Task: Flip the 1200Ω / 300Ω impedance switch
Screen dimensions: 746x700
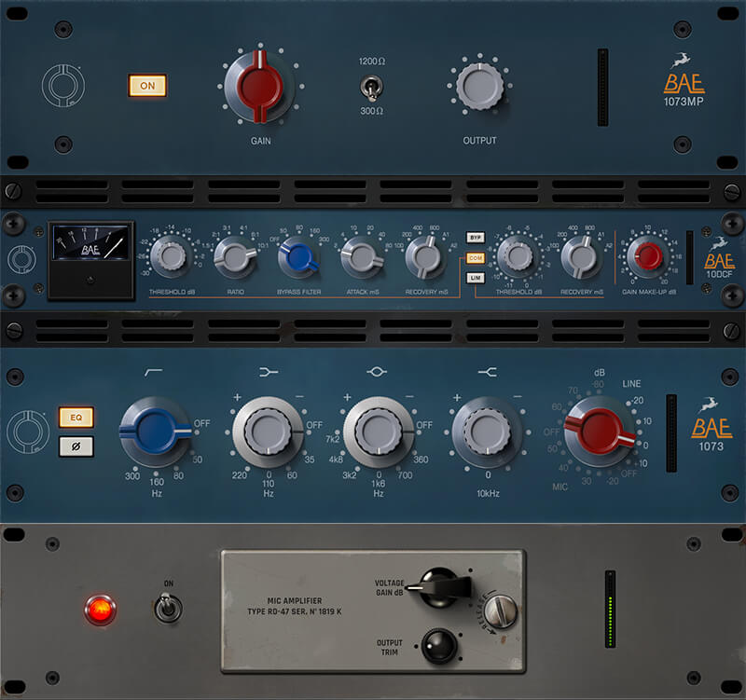Action: click(371, 87)
